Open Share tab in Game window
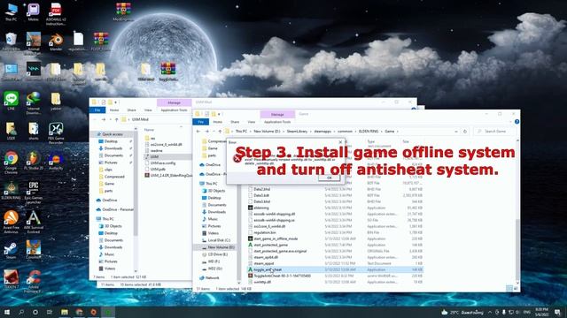Viewport: 567px width, 318px height. point(235,122)
